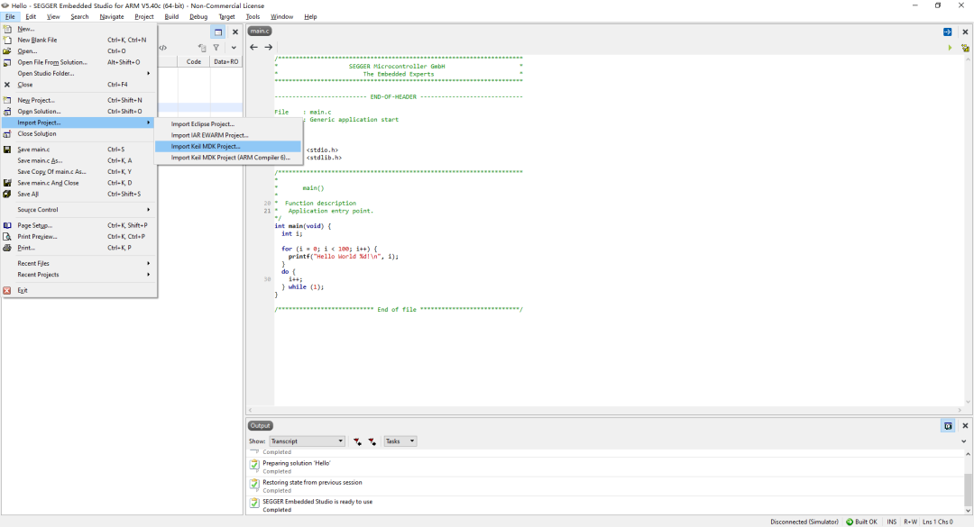This screenshot has height=527, width=974.
Task: Click the Open File From Solution icon
Action: 7,62
